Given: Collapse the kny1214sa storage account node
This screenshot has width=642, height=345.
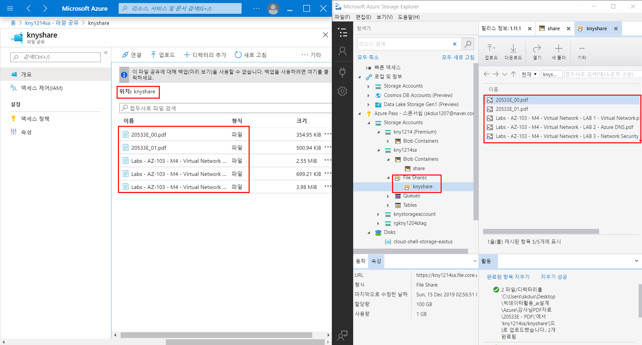Looking at the screenshot, I should point(378,150).
